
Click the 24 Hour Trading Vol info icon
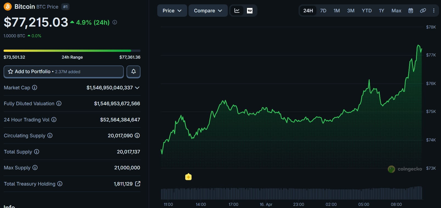coord(54,119)
